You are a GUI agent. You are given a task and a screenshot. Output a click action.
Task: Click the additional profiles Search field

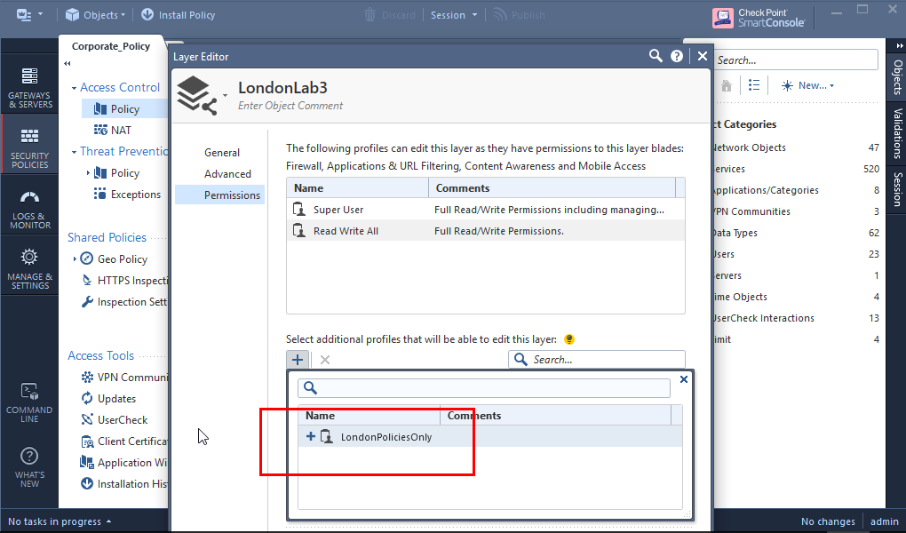597,360
